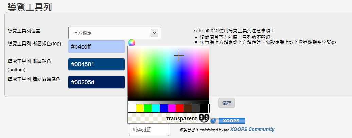The width and height of the screenshot is (352, 138).
Task: Select the yellow color swatch
Action: click(x=140, y=108)
